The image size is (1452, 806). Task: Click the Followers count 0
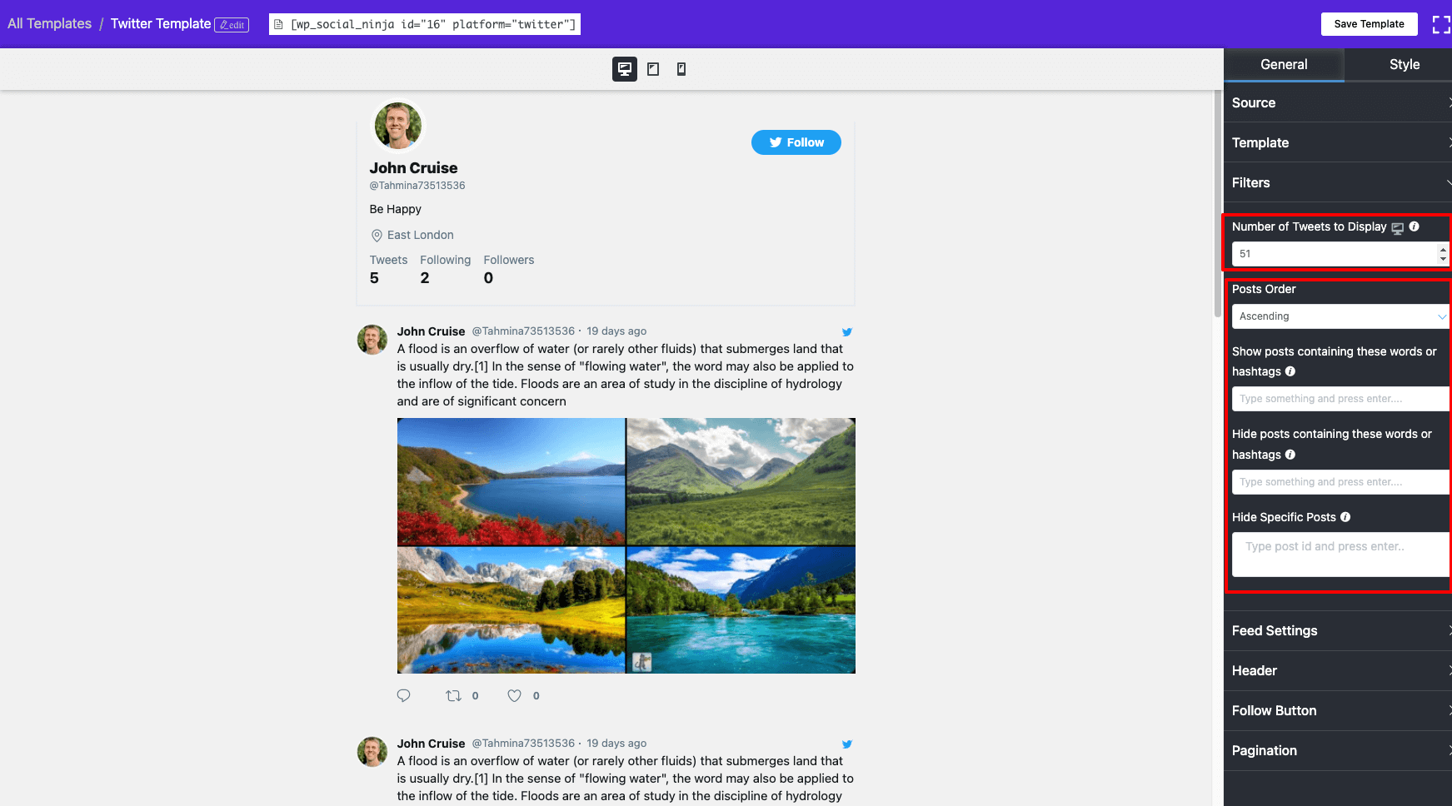point(488,278)
